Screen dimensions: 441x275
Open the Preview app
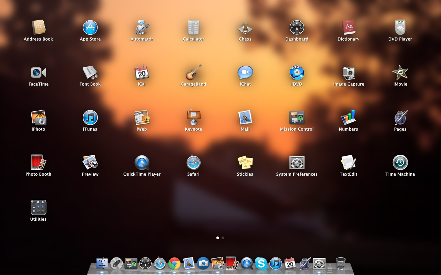coord(90,163)
